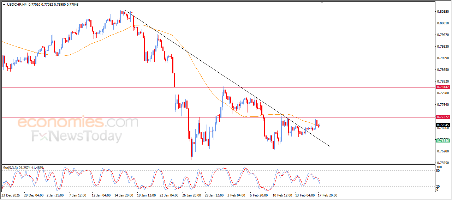Select the 17 Feb 20:00 time label
This screenshot has width=452, height=200.
(x=327, y=195)
